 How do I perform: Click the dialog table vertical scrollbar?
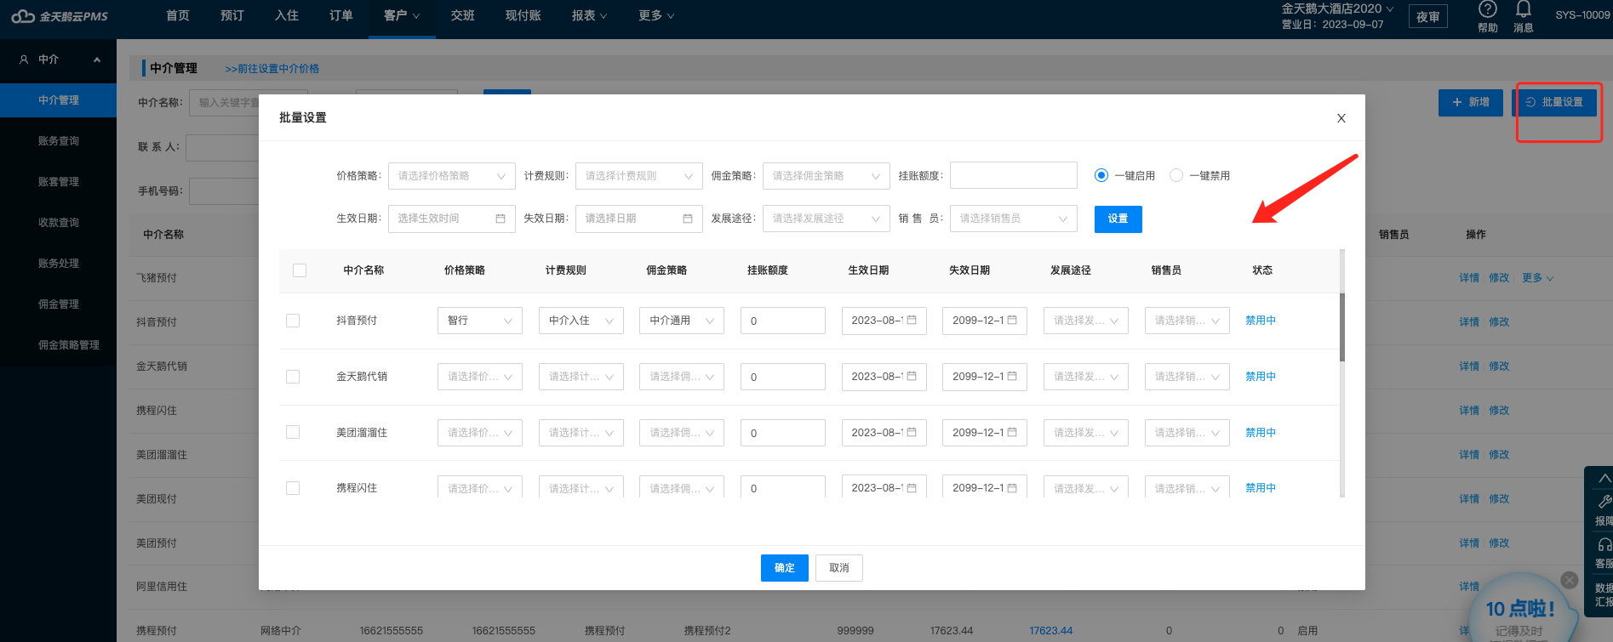[x=1342, y=327]
